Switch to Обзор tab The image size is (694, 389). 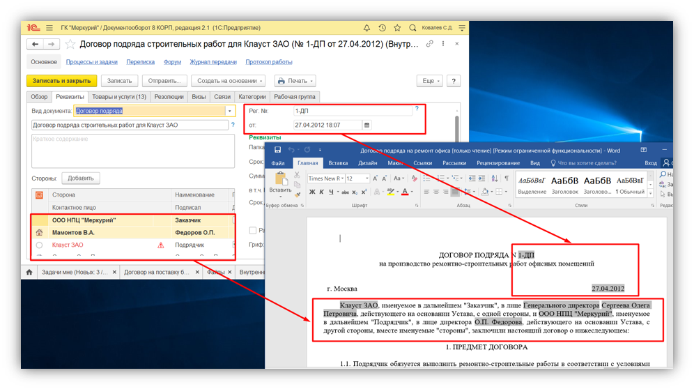pos(39,97)
